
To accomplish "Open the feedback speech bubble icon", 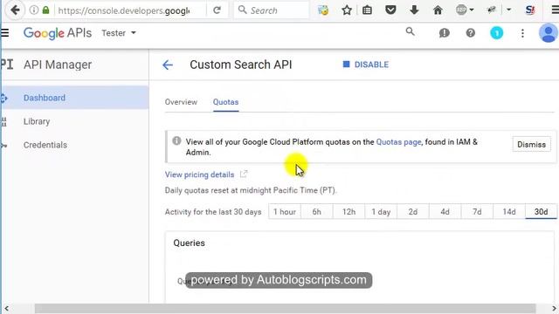I will click(444, 33).
